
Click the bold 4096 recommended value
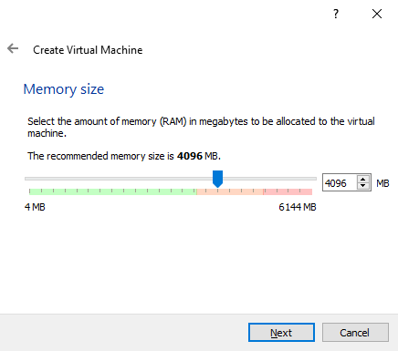tap(190, 156)
